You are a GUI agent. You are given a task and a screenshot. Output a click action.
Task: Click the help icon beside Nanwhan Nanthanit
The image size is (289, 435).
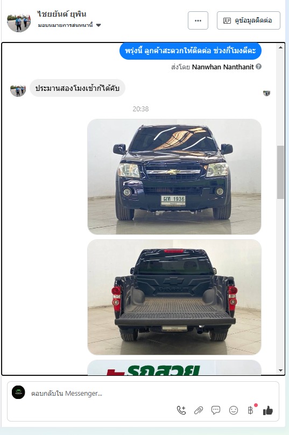pyautogui.click(x=258, y=67)
